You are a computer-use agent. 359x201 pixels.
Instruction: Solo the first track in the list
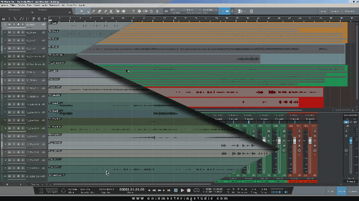(14, 24)
